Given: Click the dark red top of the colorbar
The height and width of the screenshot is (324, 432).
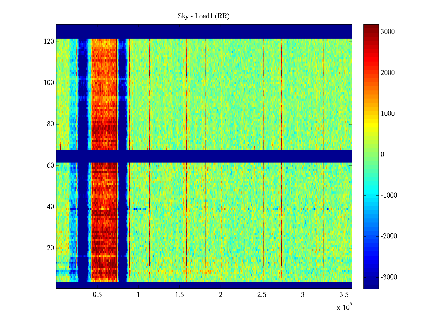Looking at the screenshot, I should click(371, 26).
